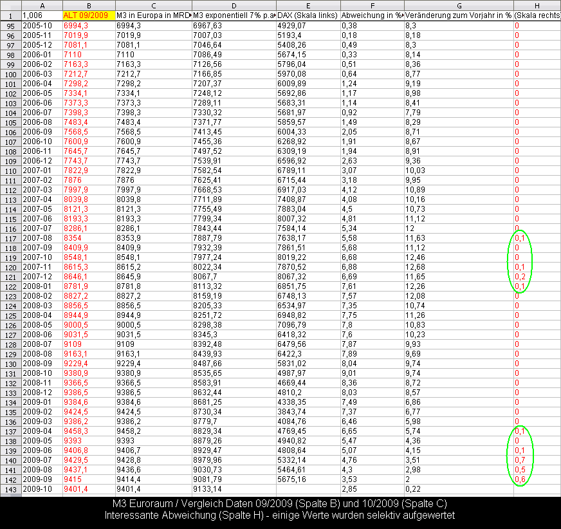The image size is (561, 529).
Task: Click the '(Skala rechts)' header cell
Action: tap(537, 15)
